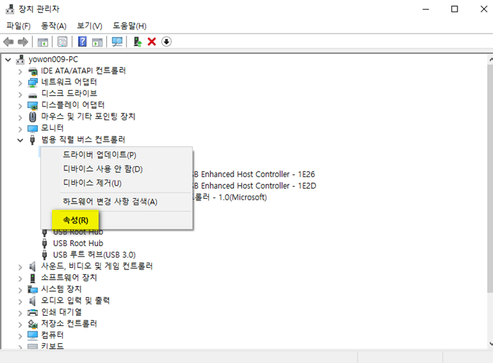493x363 pixels.
Task: Expand the 디스크 드라이브 node
Action: coord(20,94)
